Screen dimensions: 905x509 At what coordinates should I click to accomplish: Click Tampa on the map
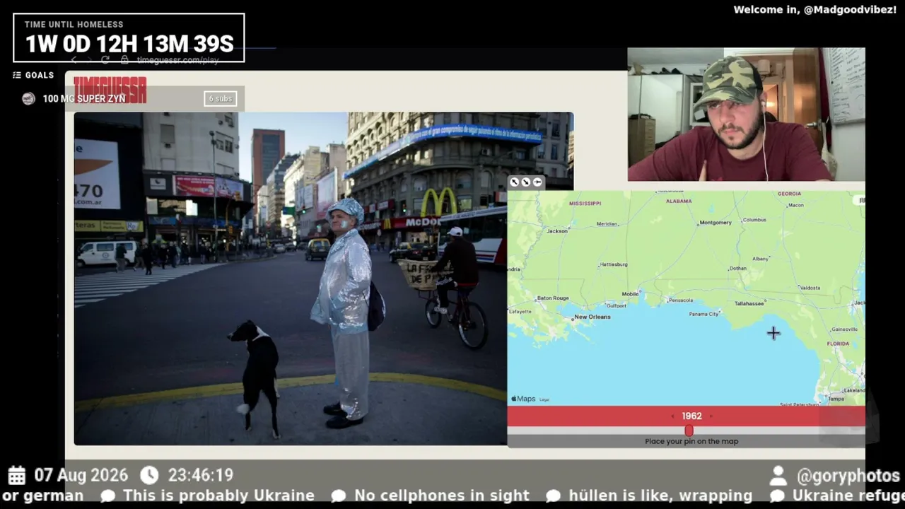coord(836,399)
